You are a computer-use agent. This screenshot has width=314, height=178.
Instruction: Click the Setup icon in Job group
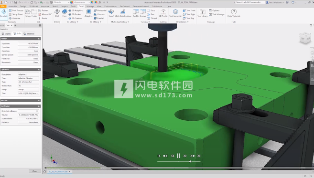[x=28, y=13]
